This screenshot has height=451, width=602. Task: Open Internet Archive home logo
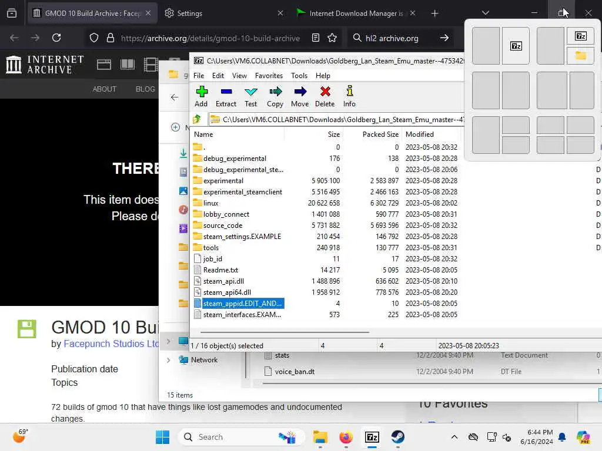tap(45, 64)
